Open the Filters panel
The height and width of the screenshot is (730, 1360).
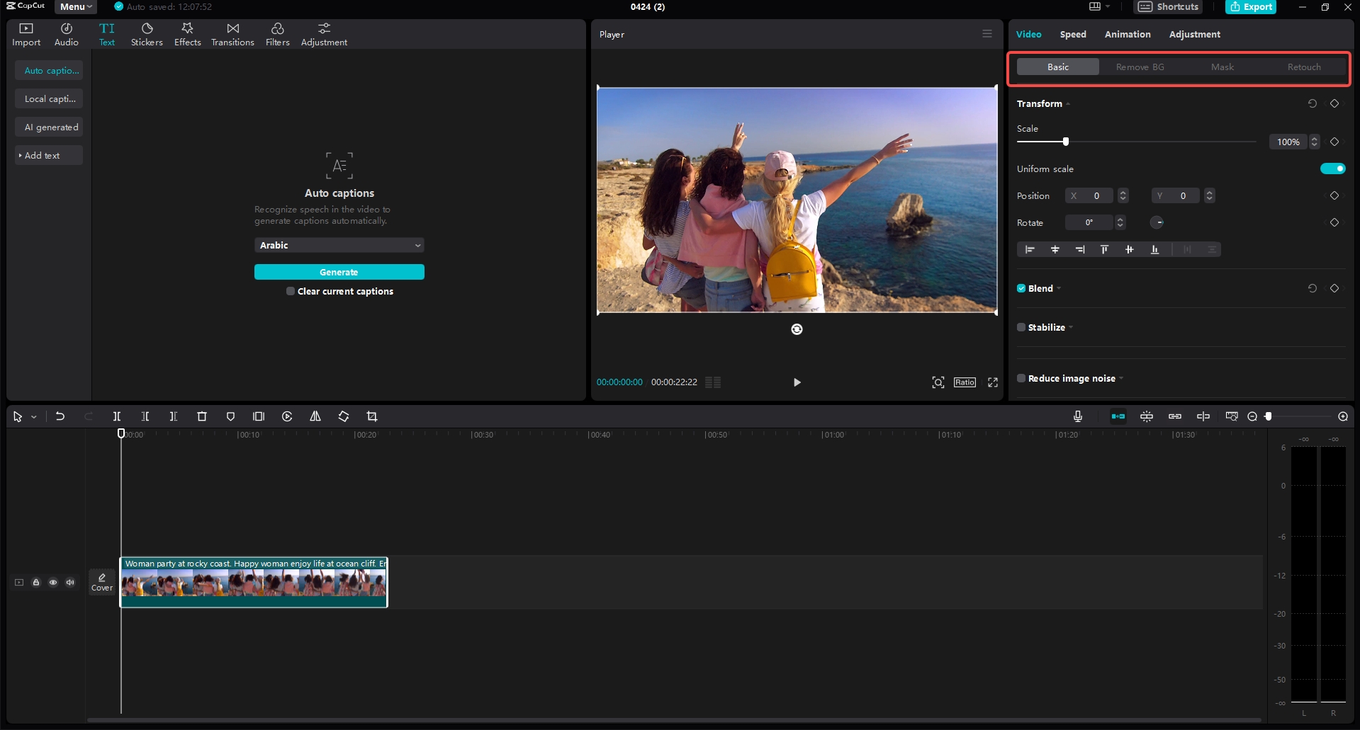276,33
